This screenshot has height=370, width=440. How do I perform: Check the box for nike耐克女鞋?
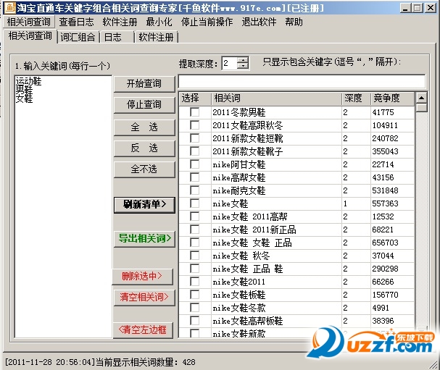pyautogui.click(x=194, y=190)
